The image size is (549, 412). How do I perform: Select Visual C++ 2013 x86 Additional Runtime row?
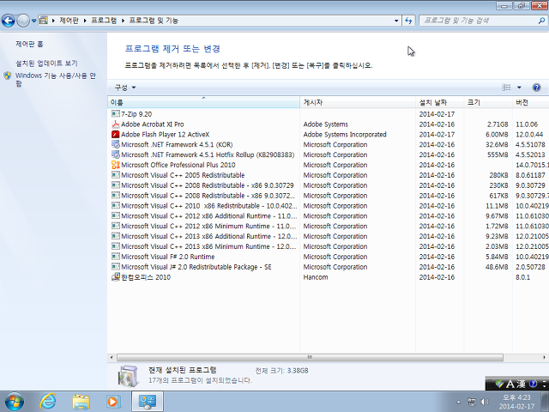(x=328, y=236)
